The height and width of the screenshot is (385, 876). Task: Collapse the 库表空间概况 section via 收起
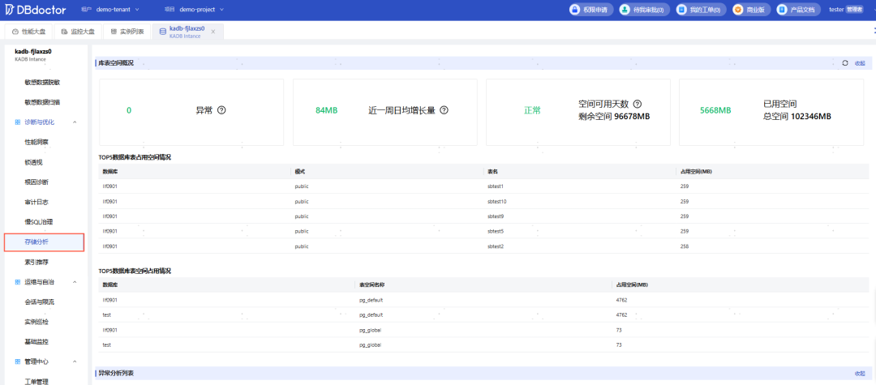point(860,63)
